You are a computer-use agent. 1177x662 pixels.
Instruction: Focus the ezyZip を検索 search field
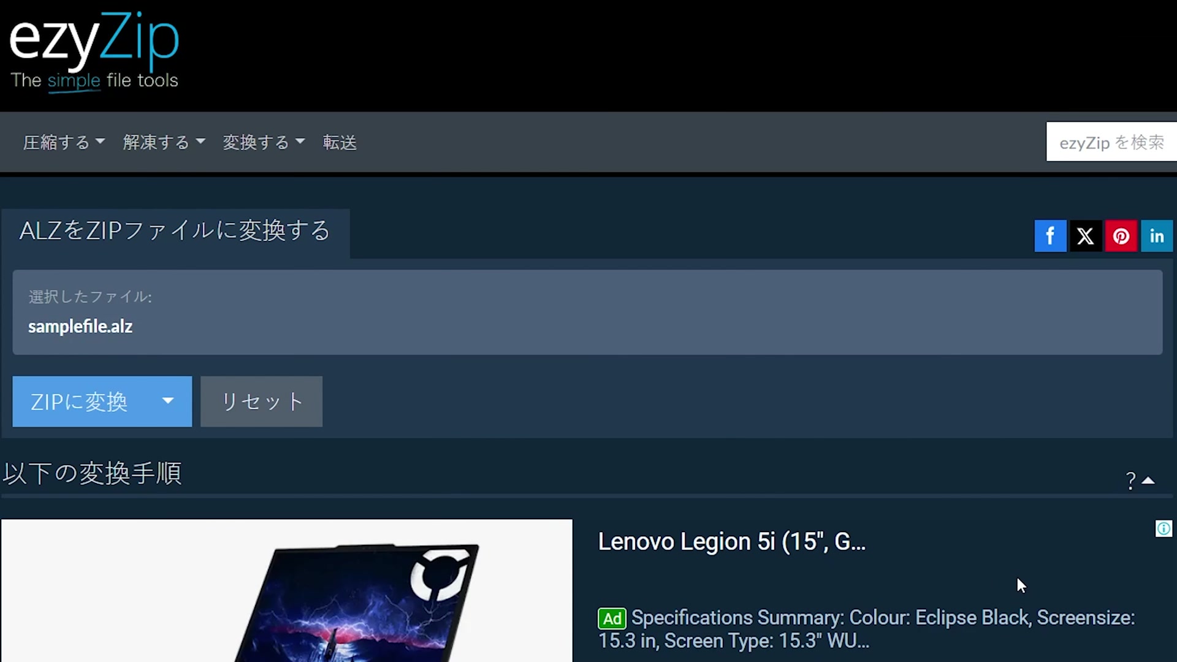coord(1111,142)
